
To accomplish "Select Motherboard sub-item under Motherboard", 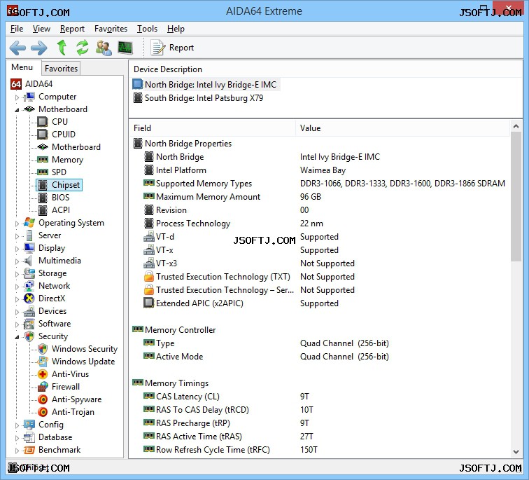I will (76, 147).
